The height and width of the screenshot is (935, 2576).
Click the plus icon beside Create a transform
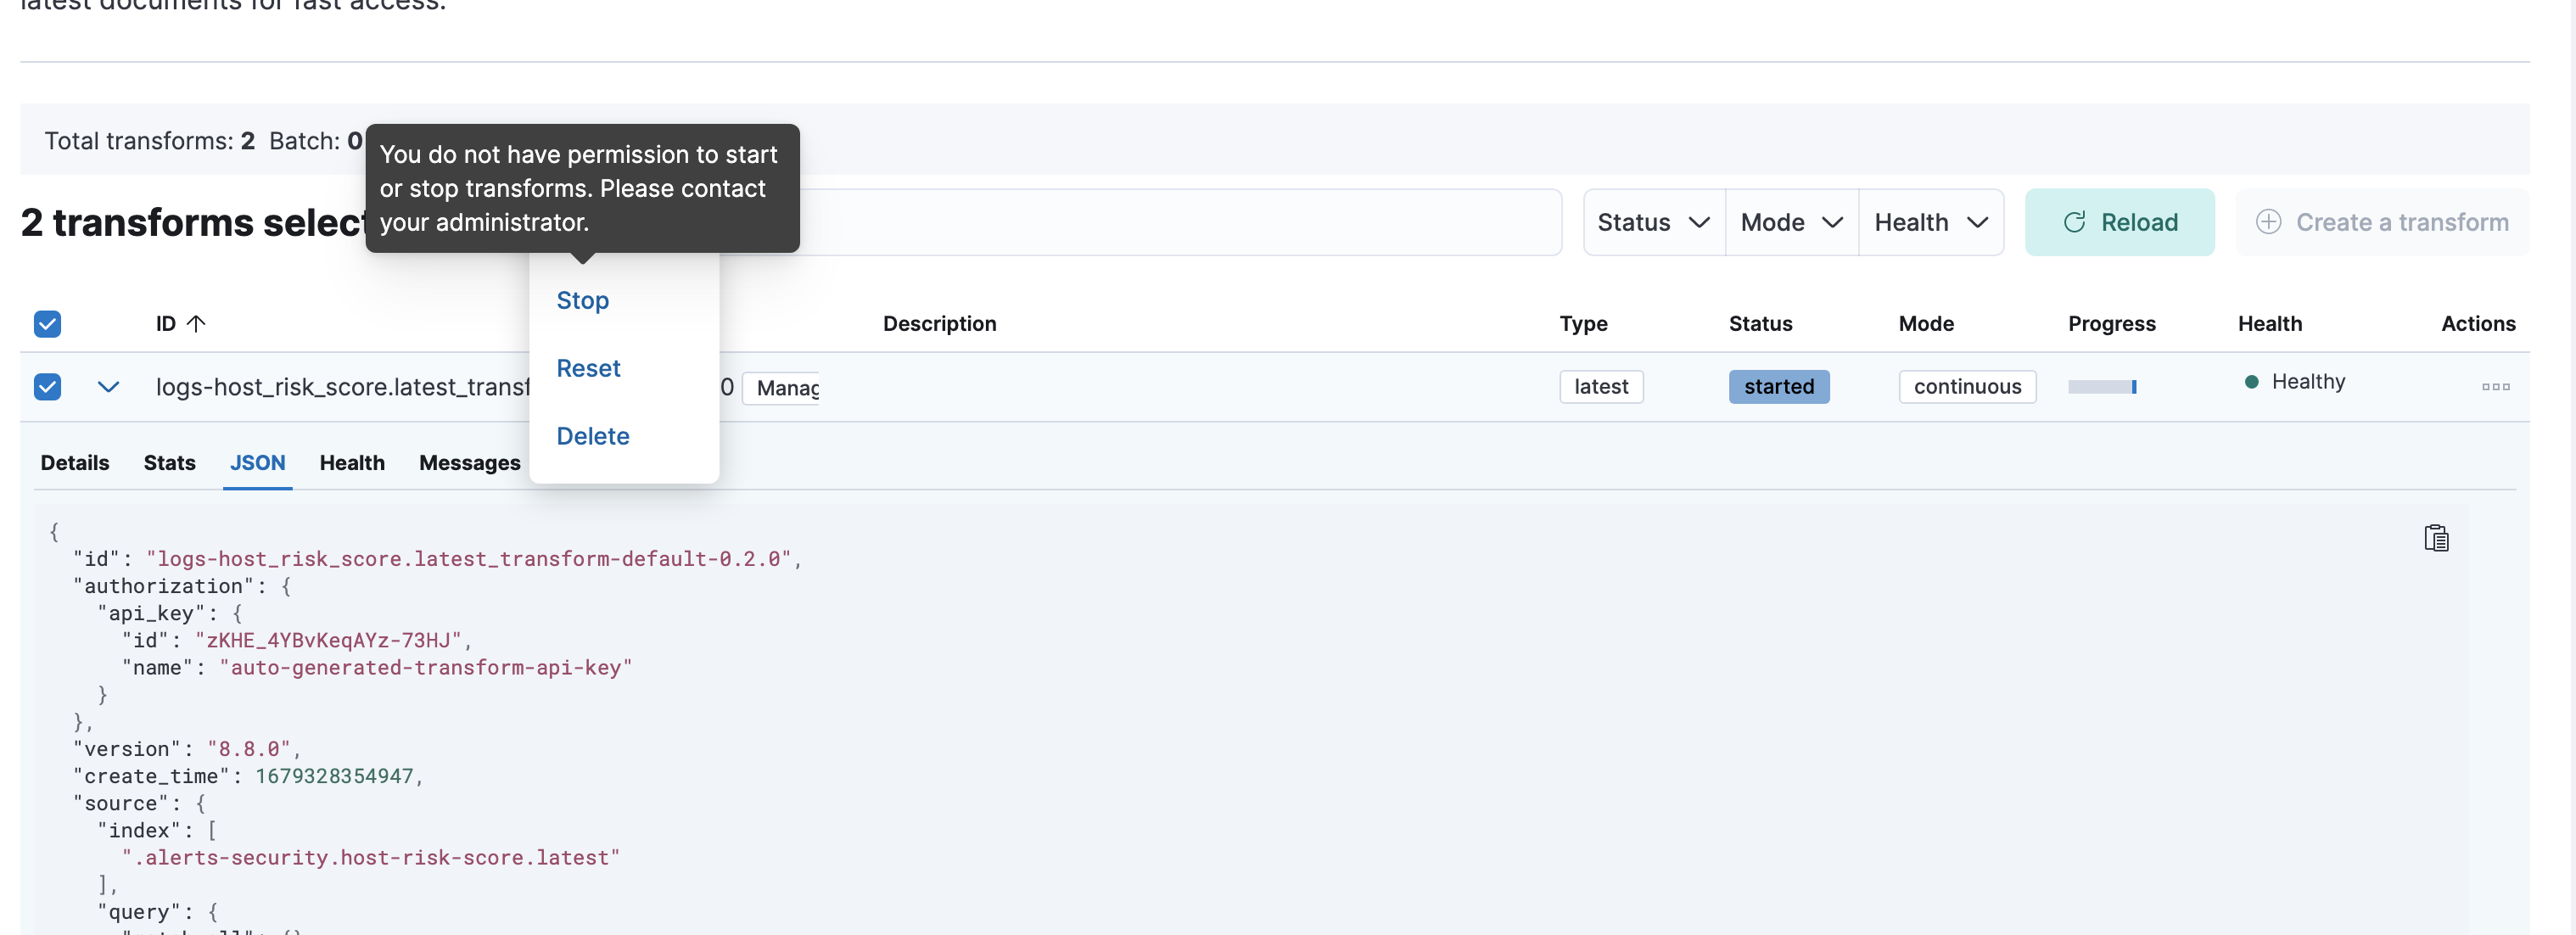pos(2268,222)
